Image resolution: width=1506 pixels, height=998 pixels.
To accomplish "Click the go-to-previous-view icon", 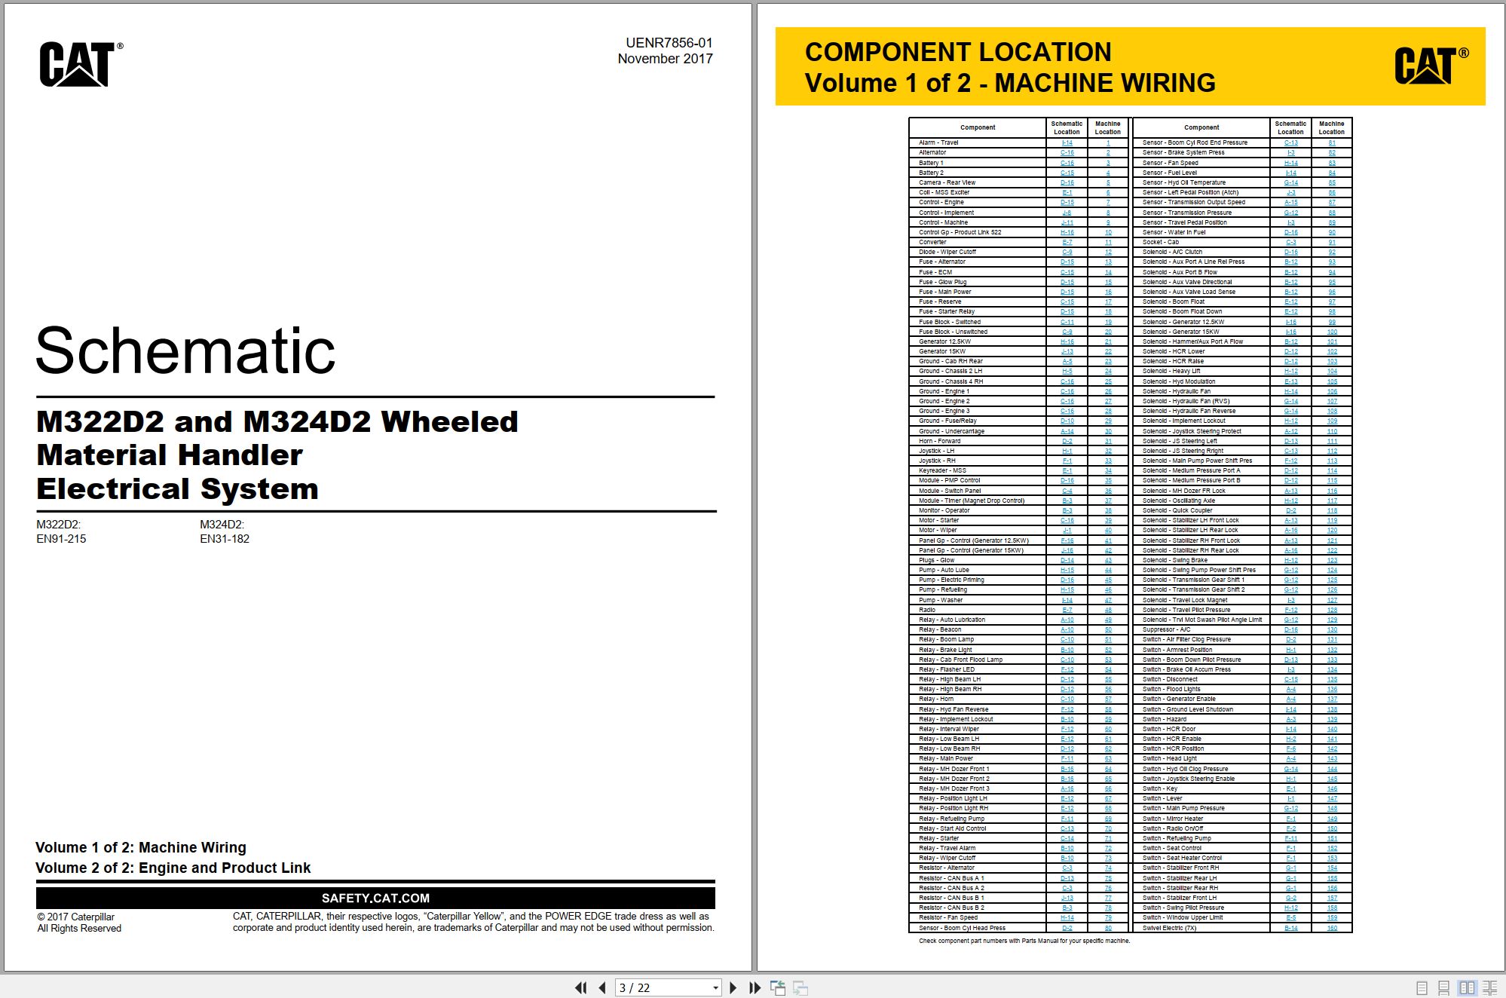I will [x=777, y=987].
